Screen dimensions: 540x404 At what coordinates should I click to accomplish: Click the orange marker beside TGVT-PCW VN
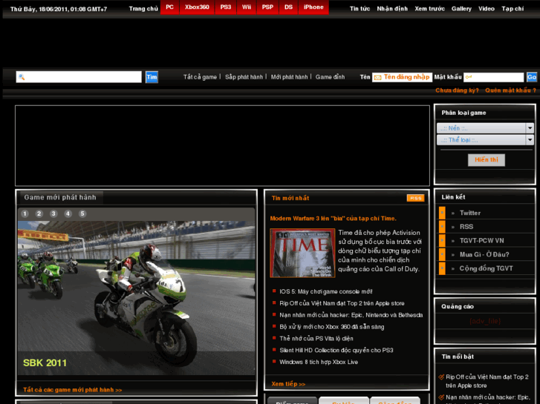(442, 240)
